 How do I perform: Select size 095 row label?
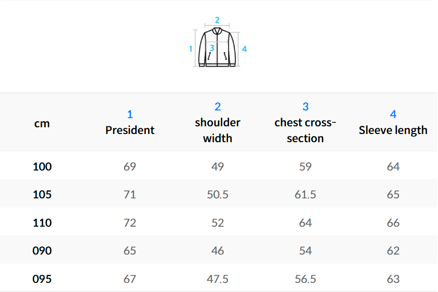pyautogui.click(x=42, y=279)
